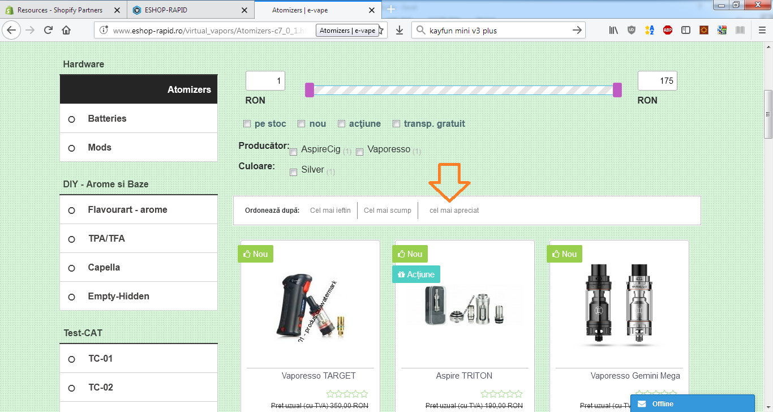
Task: Close the Shopify Partners tab
Action: (x=117, y=10)
